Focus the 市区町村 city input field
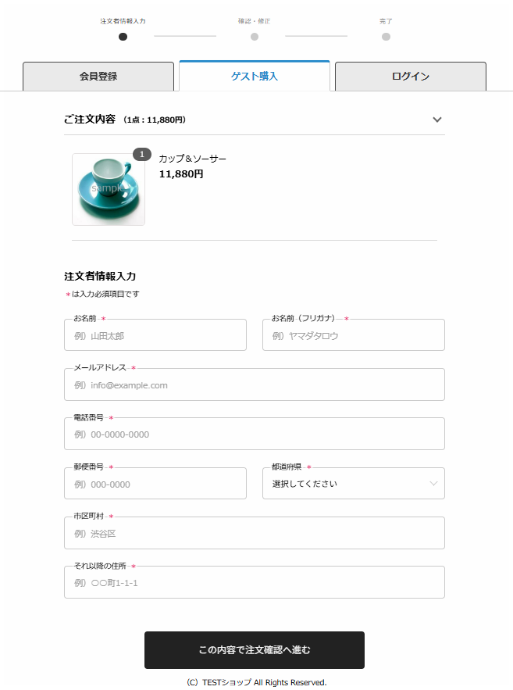Viewport: 513px width, 690px height. point(255,533)
